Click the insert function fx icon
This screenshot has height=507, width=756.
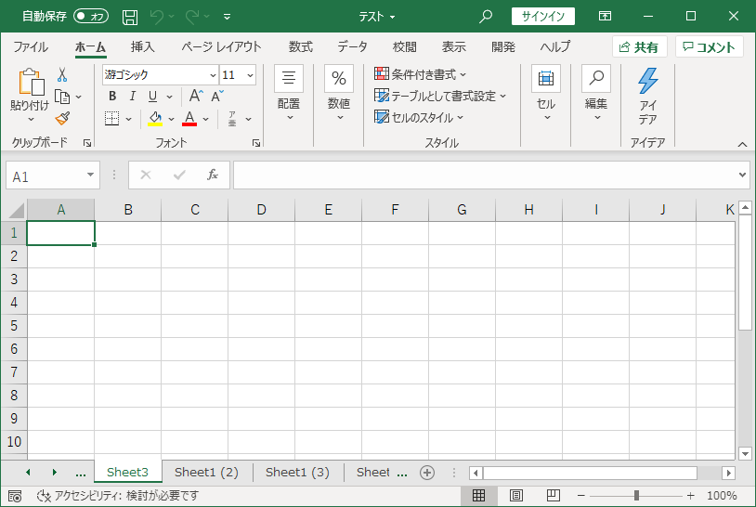[212, 175]
